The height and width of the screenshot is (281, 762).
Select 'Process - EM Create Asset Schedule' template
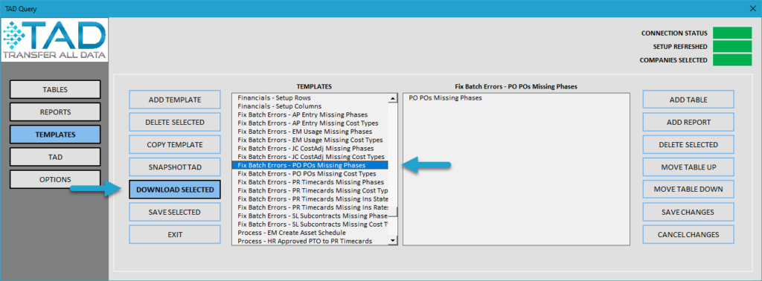tap(310, 233)
